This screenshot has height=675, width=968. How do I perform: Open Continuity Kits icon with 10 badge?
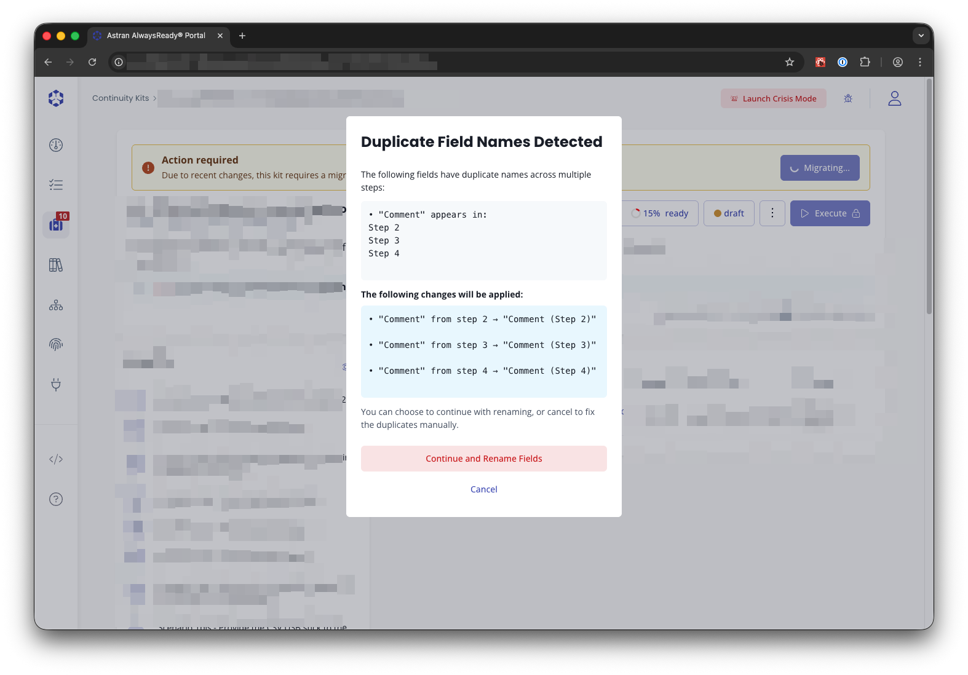[56, 225]
